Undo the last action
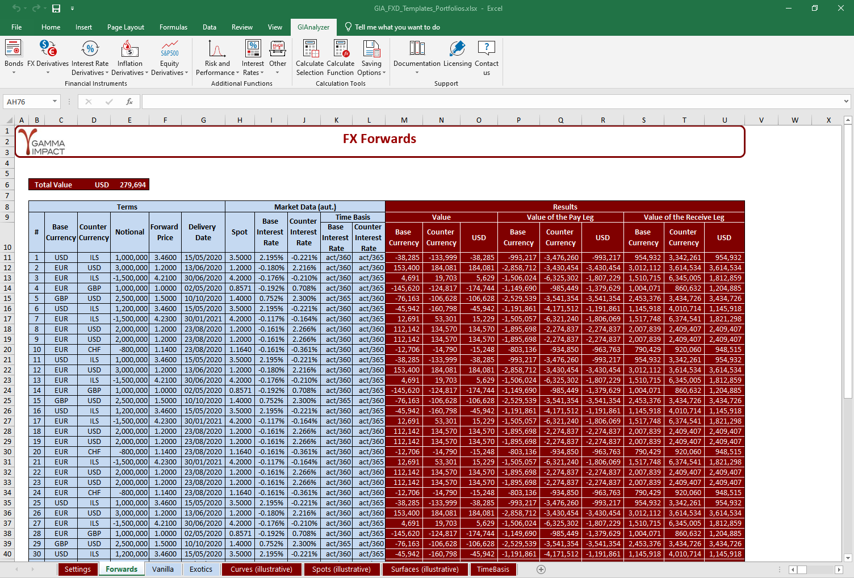 [16, 9]
